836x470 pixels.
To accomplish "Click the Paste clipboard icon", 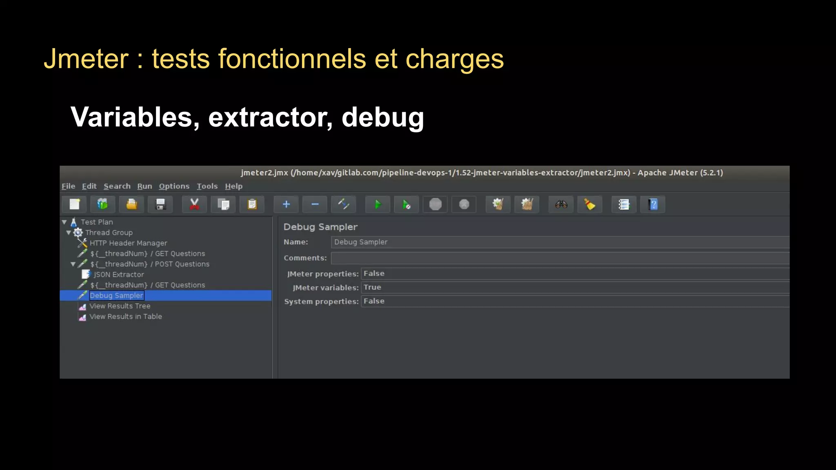I will [252, 204].
